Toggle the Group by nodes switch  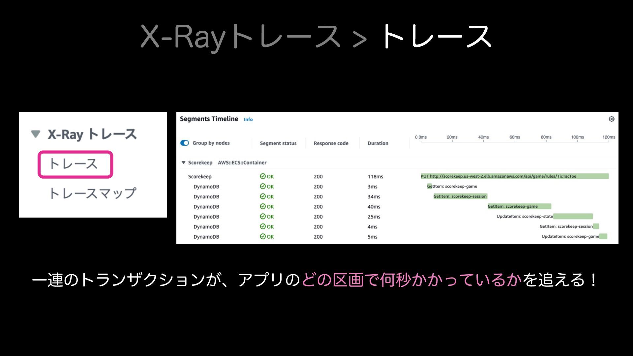pos(185,143)
